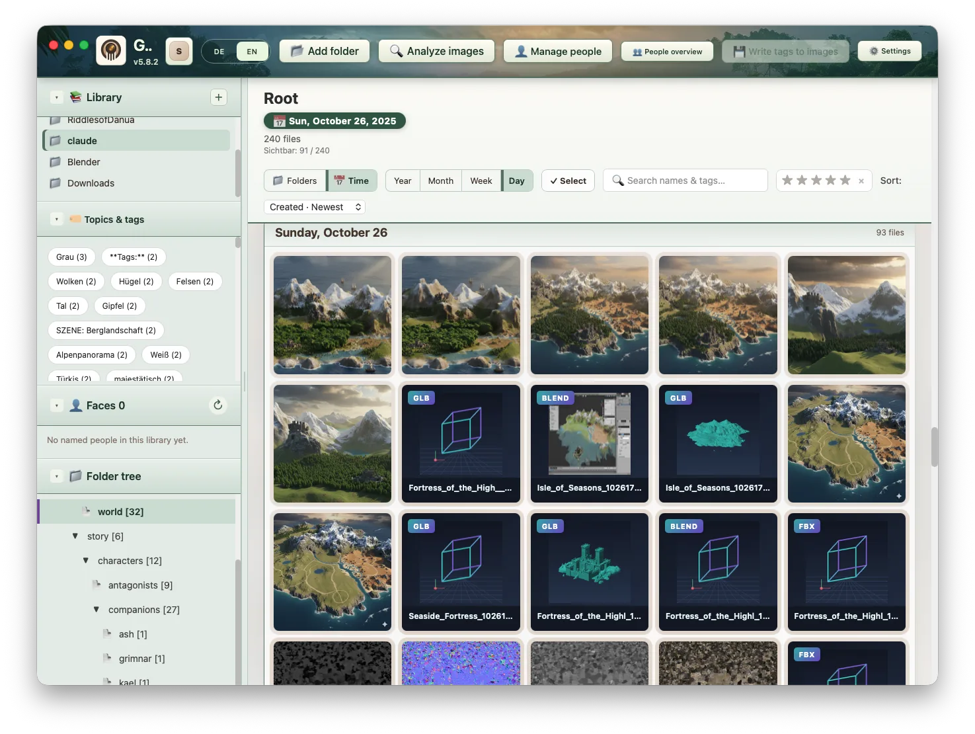Set rating filter to four stars
The height and width of the screenshot is (734, 975).
pyautogui.click(x=831, y=181)
